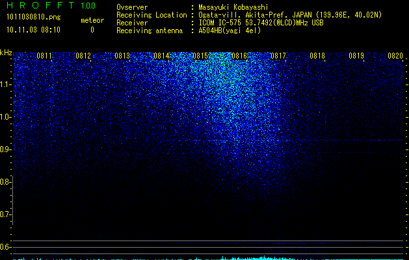Click the 0818 time marker
The width and height of the screenshot is (409, 260).
pos(317,56)
